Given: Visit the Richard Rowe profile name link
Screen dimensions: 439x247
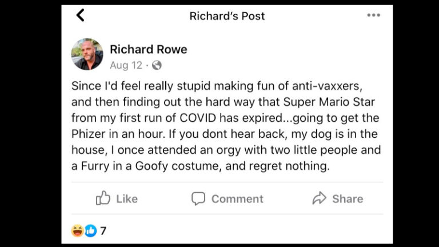Looking at the screenshot, I should pyautogui.click(x=149, y=49).
